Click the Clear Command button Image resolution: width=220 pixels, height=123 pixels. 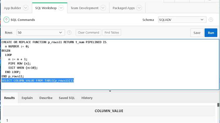click(x=88, y=32)
